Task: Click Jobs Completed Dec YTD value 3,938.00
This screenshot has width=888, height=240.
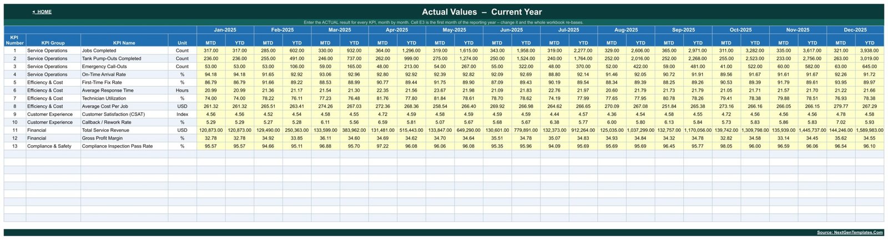Action: (870, 50)
